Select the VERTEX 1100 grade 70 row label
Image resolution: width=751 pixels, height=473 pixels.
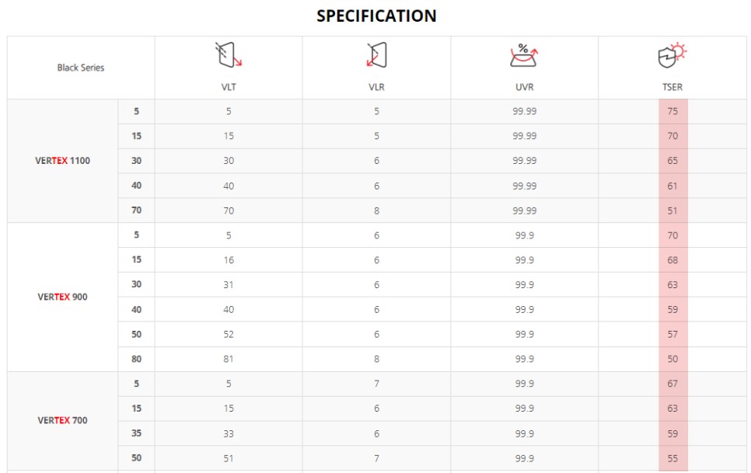pos(136,210)
